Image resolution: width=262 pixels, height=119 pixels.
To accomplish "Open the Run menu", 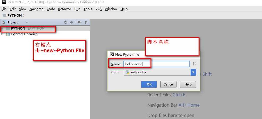I will 77,9.
